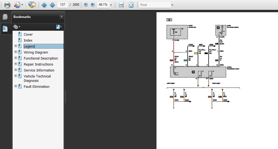Click the fit one full page icon
The image size is (278, 149).
coord(131,5)
